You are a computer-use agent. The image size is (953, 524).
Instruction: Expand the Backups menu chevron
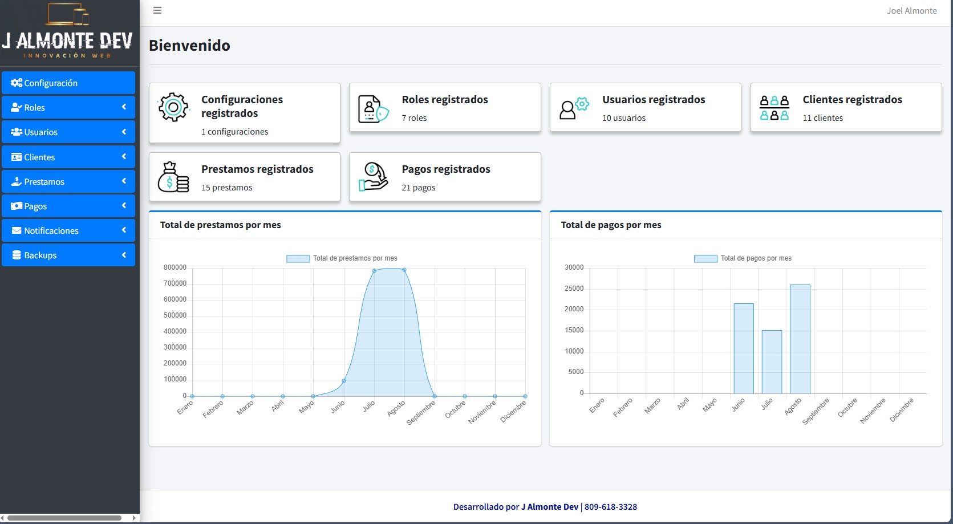[124, 255]
